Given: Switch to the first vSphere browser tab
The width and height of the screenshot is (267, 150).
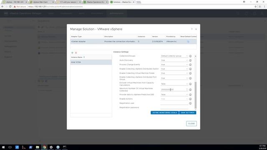Looking at the screenshot, I should (x=15, y=2).
